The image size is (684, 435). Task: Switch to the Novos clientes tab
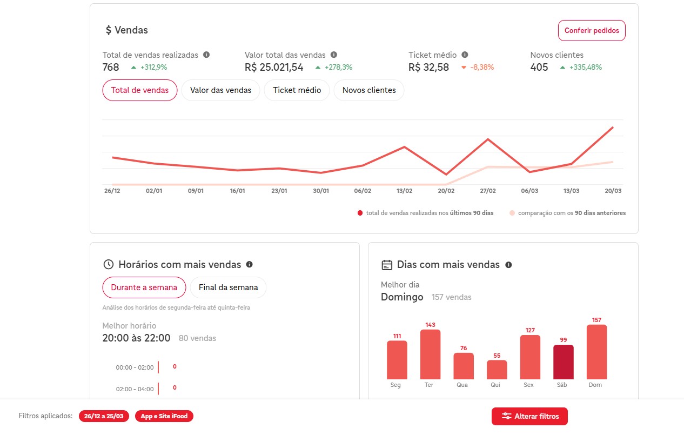(369, 90)
